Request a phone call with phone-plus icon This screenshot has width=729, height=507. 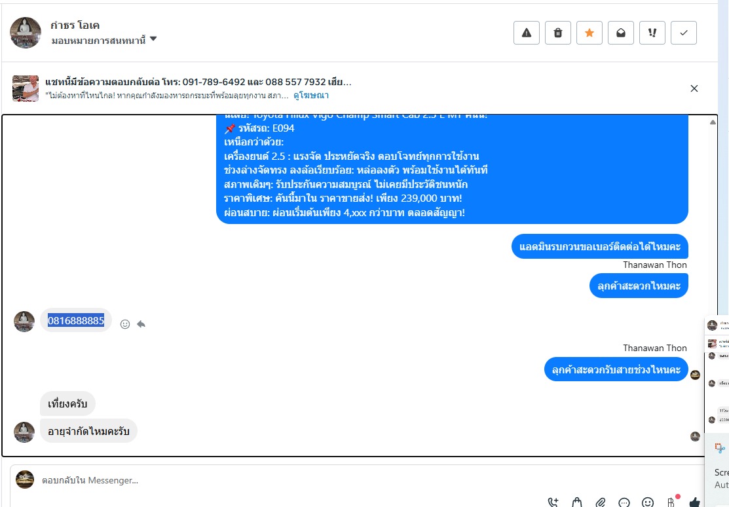pos(553,502)
